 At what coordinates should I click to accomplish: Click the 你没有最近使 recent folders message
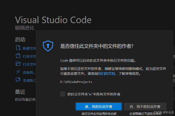[25, 99]
